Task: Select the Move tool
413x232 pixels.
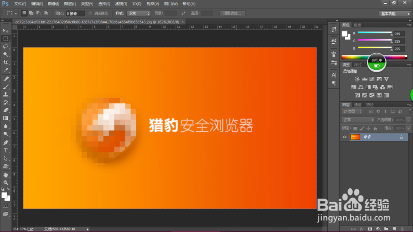Action: click(x=5, y=31)
